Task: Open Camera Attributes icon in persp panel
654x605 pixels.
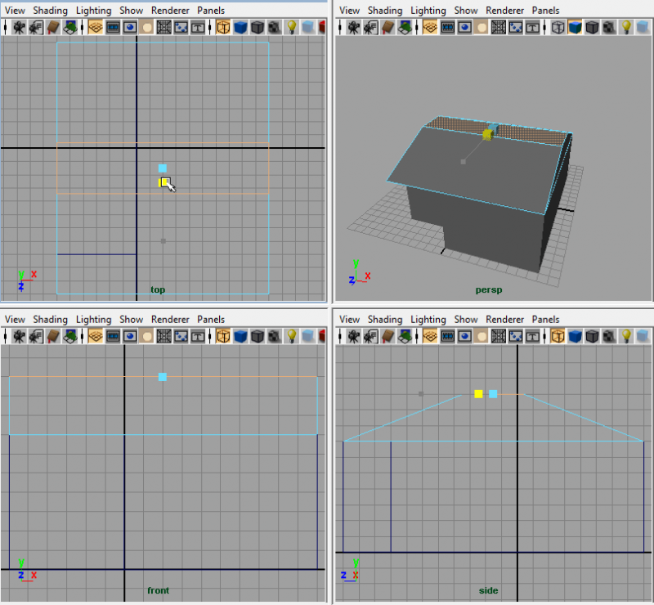Action: (371, 27)
